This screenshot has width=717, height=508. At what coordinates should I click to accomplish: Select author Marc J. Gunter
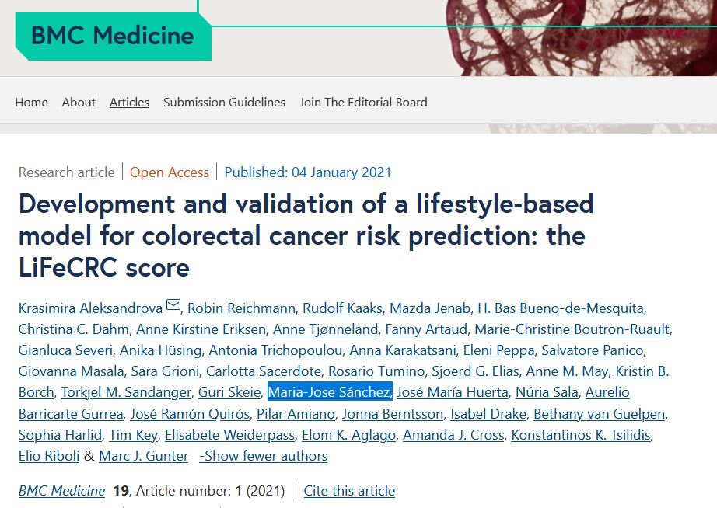pyautogui.click(x=143, y=456)
